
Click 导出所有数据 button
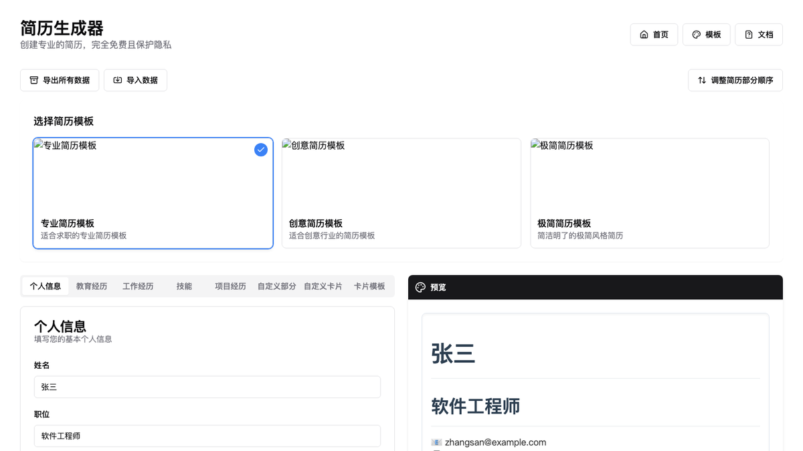tap(60, 80)
